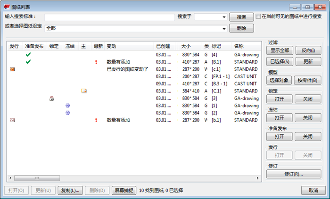This screenshot has height=199, width=330.
Task: Click the search criteria input field
Action: [109, 17]
